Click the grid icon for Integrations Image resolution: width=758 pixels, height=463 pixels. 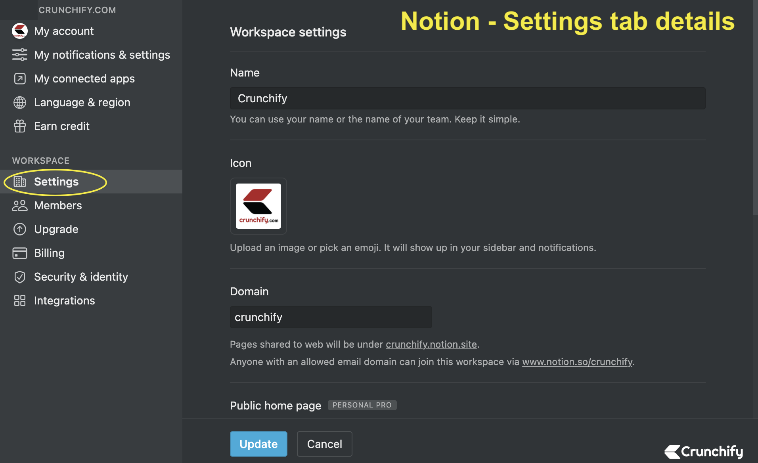tap(20, 300)
